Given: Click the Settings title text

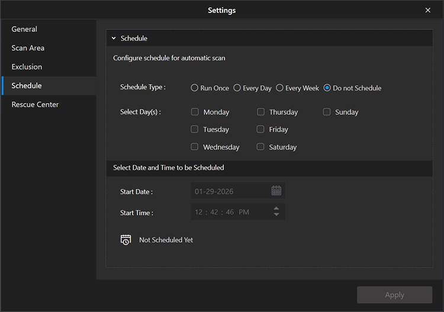Looking at the screenshot, I should pyautogui.click(x=222, y=11).
